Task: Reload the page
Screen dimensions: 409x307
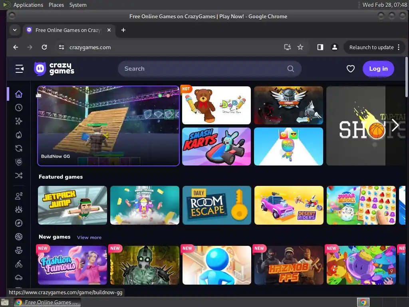Action: coord(44,47)
